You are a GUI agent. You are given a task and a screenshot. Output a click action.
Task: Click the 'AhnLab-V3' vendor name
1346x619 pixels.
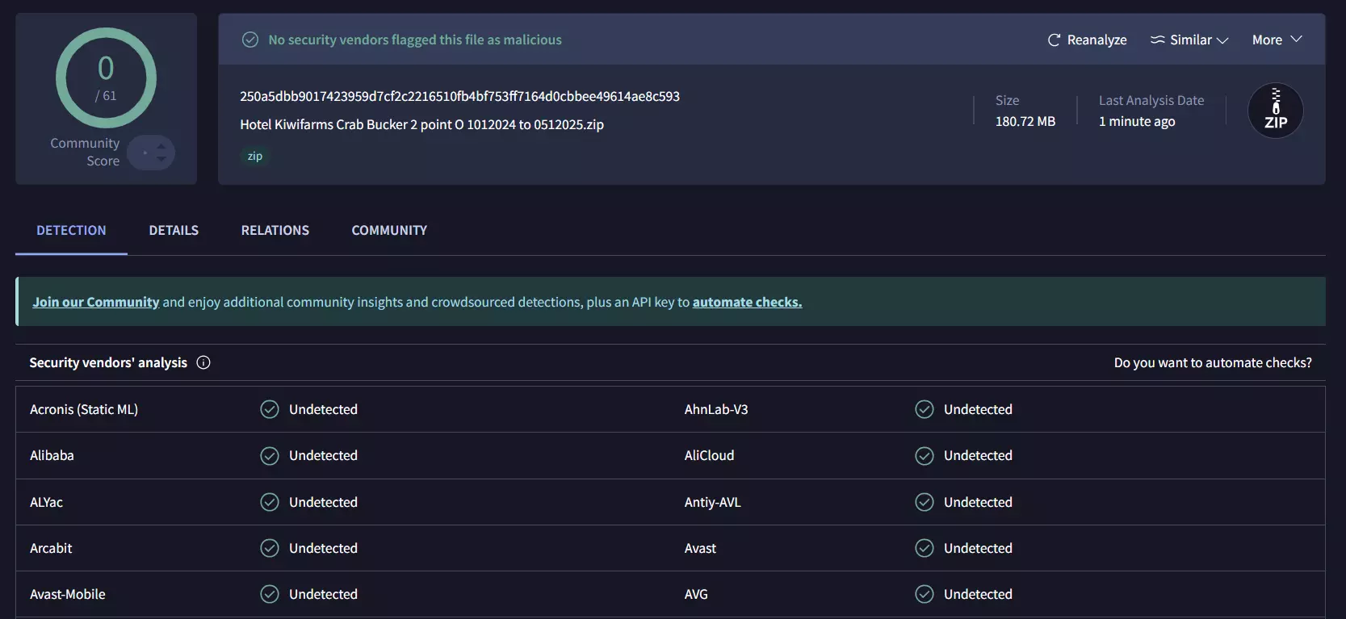tap(716, 409)
